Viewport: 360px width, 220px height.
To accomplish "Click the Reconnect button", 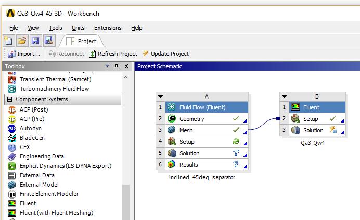I will 66,54.
